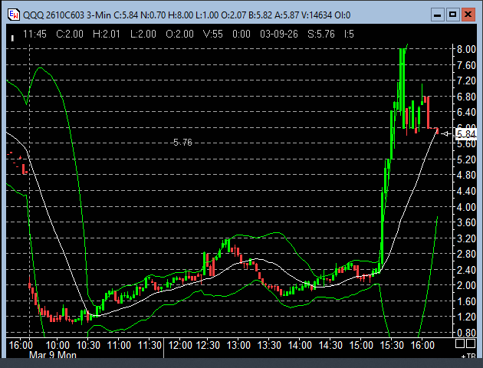This screenshot has height=368, width=483.
Task: Click the 5.76 label on the chart
Action: coord(182,143)
